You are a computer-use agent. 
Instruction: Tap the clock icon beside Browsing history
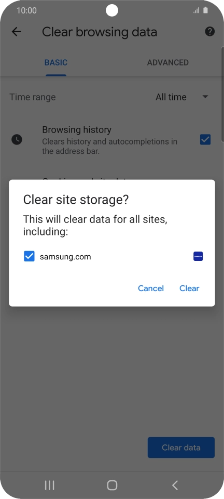coord(17,139)
